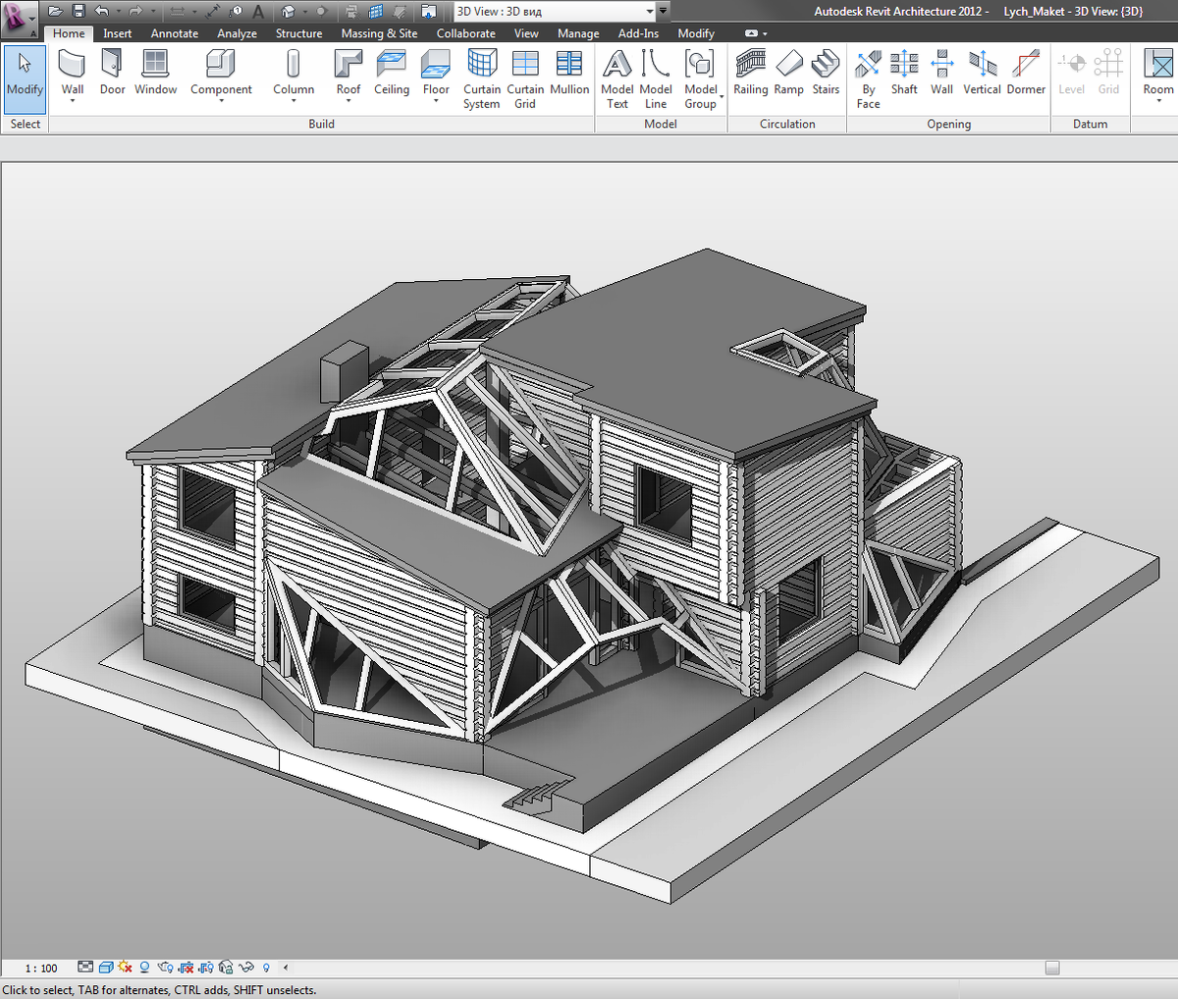
Task: Select the Curtain Grid tool
Action: [x=525, y=79]
